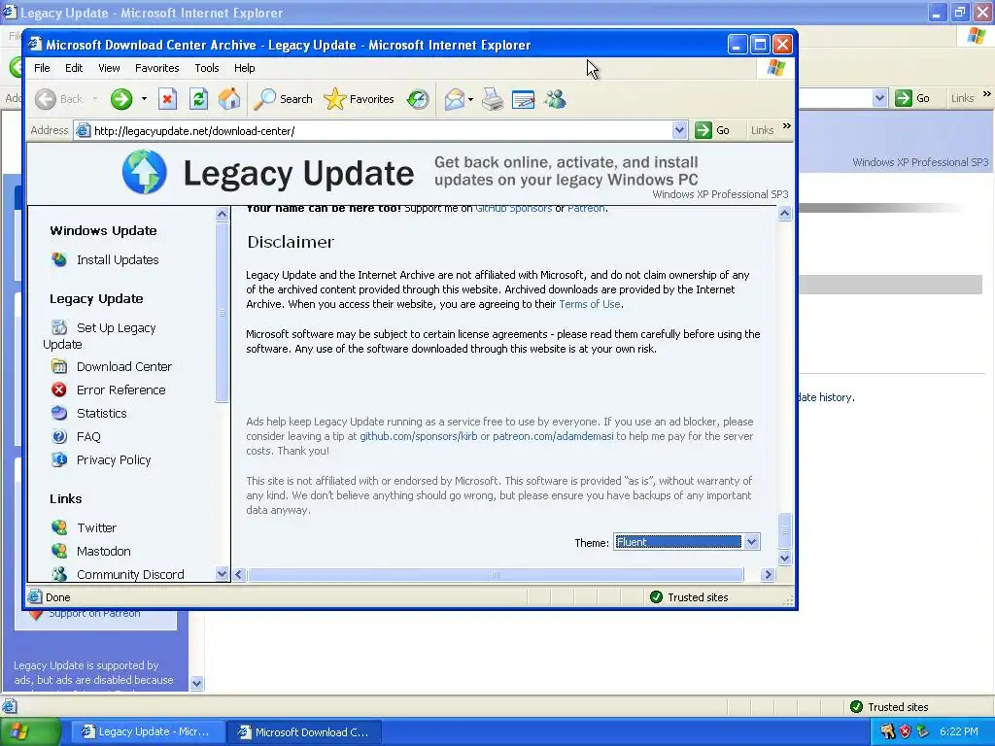The image size is (995, 746).
Task: Click inside the address bar URL field
Action: coord(381,131)
